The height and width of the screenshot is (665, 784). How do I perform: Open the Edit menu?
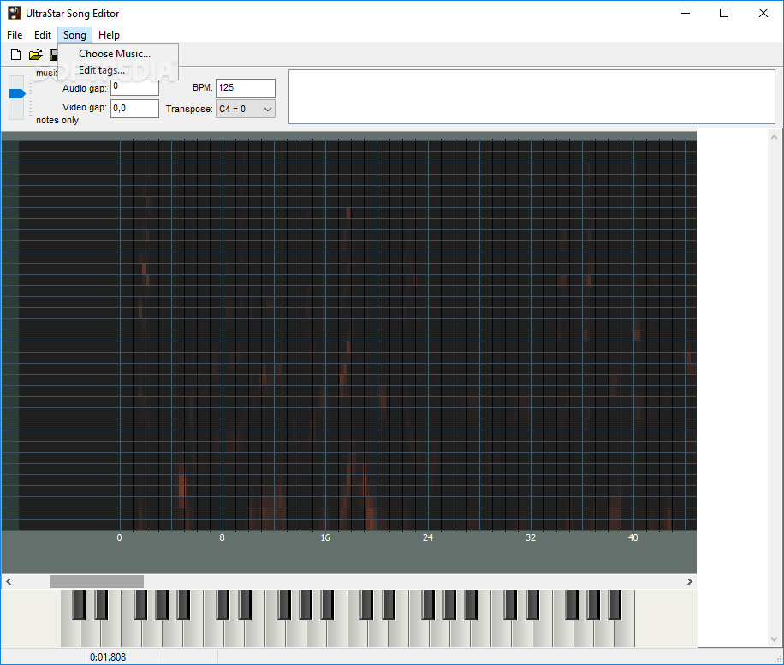(x=43, y=35)
